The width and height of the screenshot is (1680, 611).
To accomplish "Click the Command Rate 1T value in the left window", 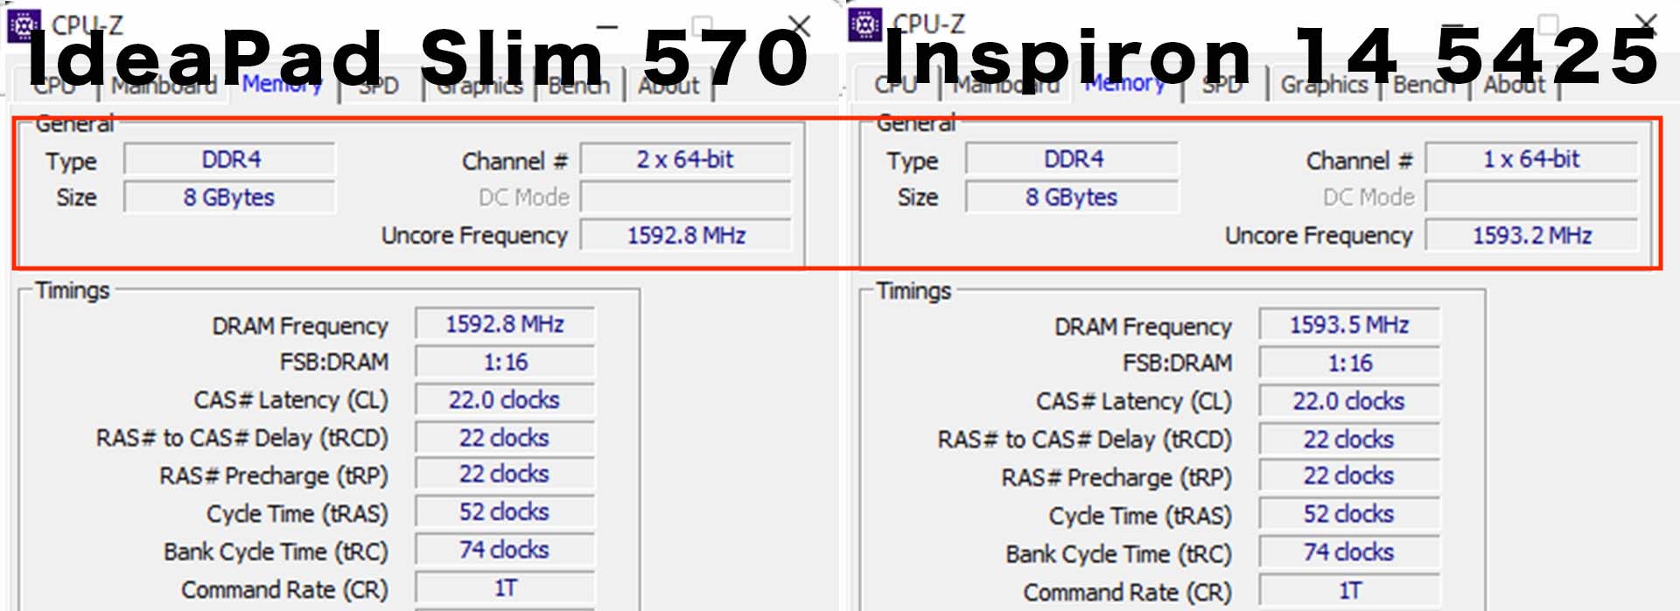I will click(505, 588).
